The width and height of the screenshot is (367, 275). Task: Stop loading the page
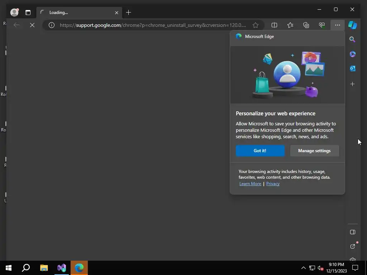(32, 25)
